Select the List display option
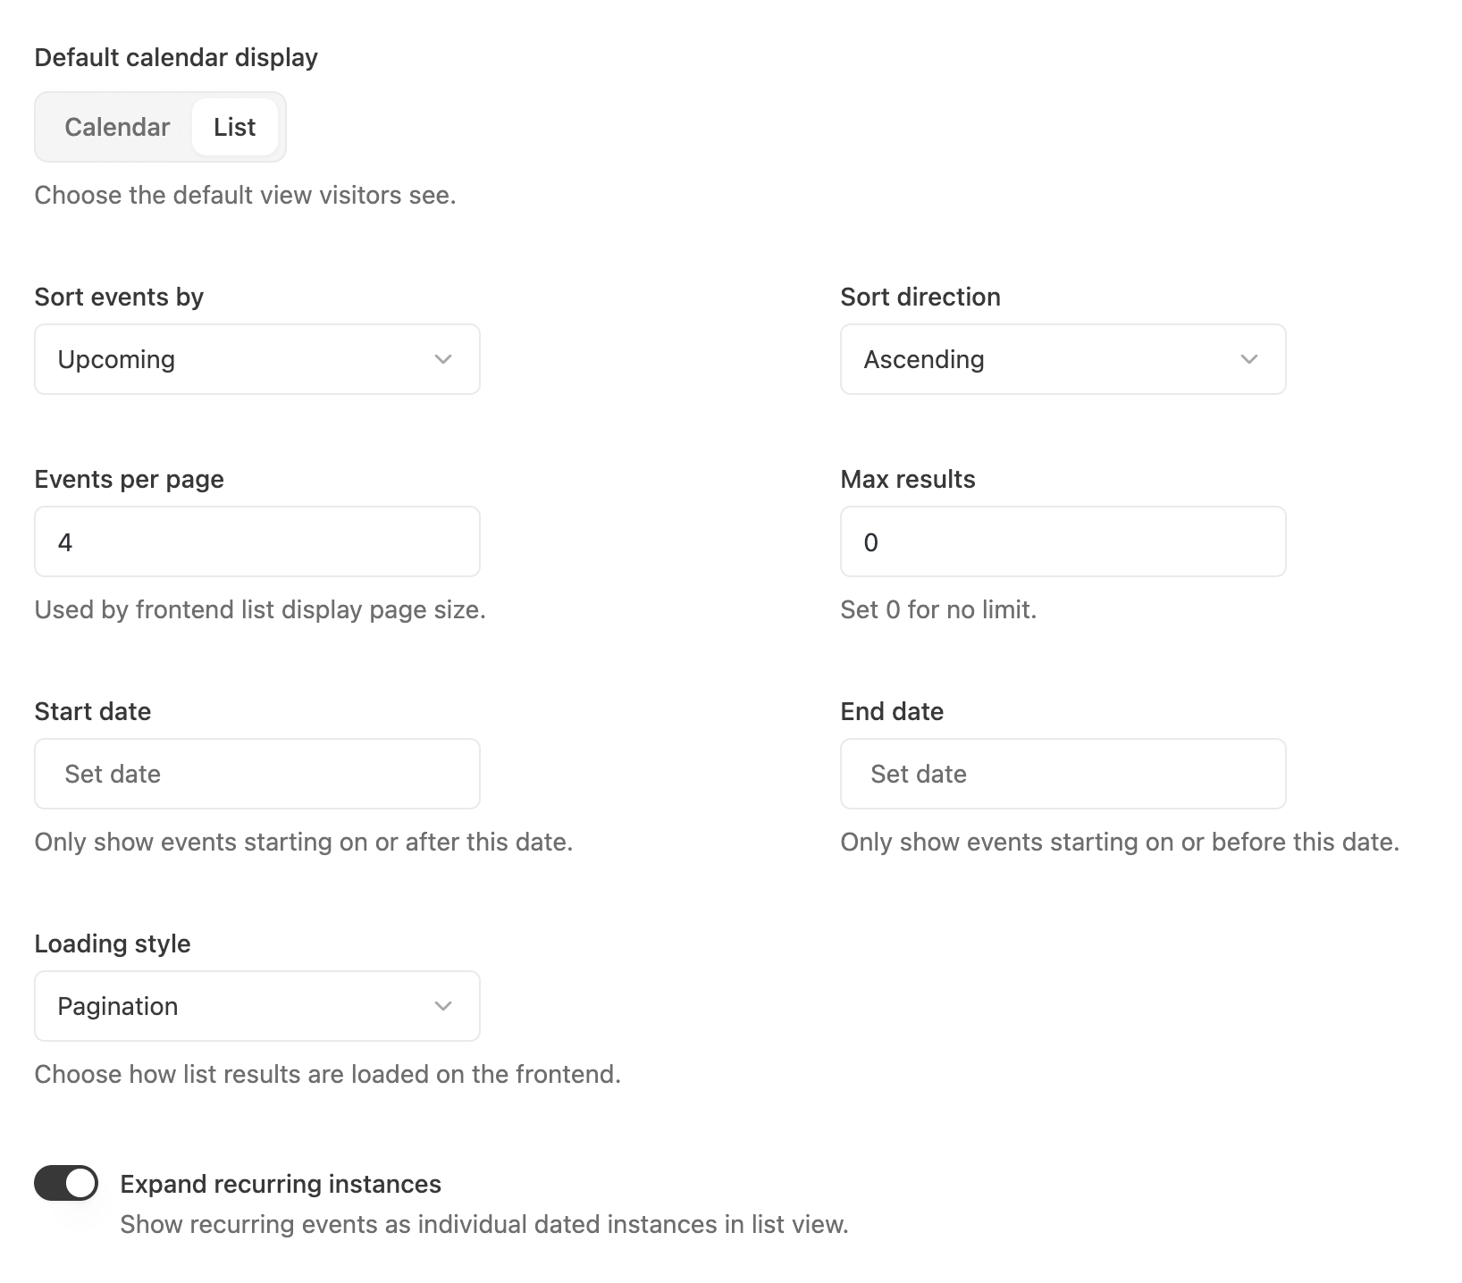Image resolution: width=1462 pixels, height=1283 pixels. (x=234, y=127)
